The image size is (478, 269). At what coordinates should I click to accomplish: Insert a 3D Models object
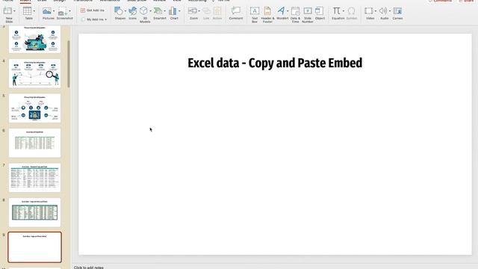click(143, 11)
